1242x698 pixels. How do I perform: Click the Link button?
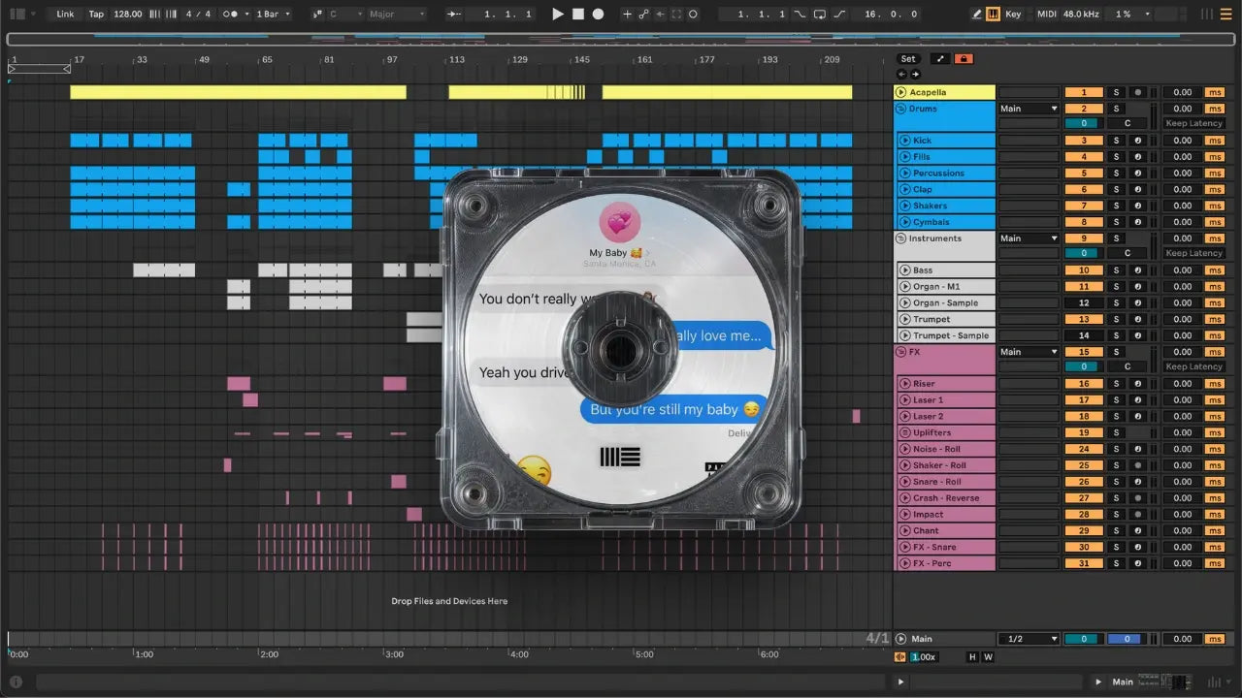click(65, 15)
